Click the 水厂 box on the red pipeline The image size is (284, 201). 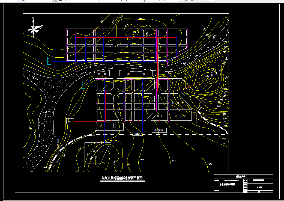[x=70, y=121]
